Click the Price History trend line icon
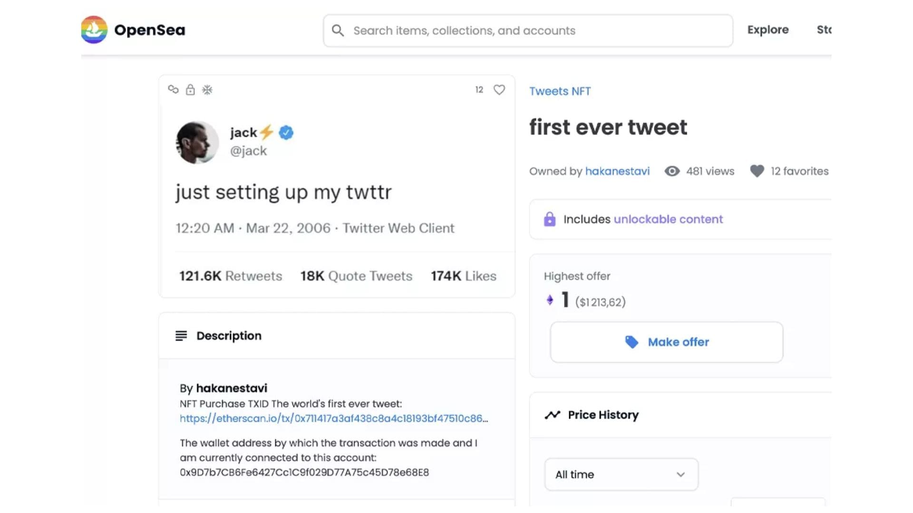This screenshot has height=513, width=913. pos(553,415)
